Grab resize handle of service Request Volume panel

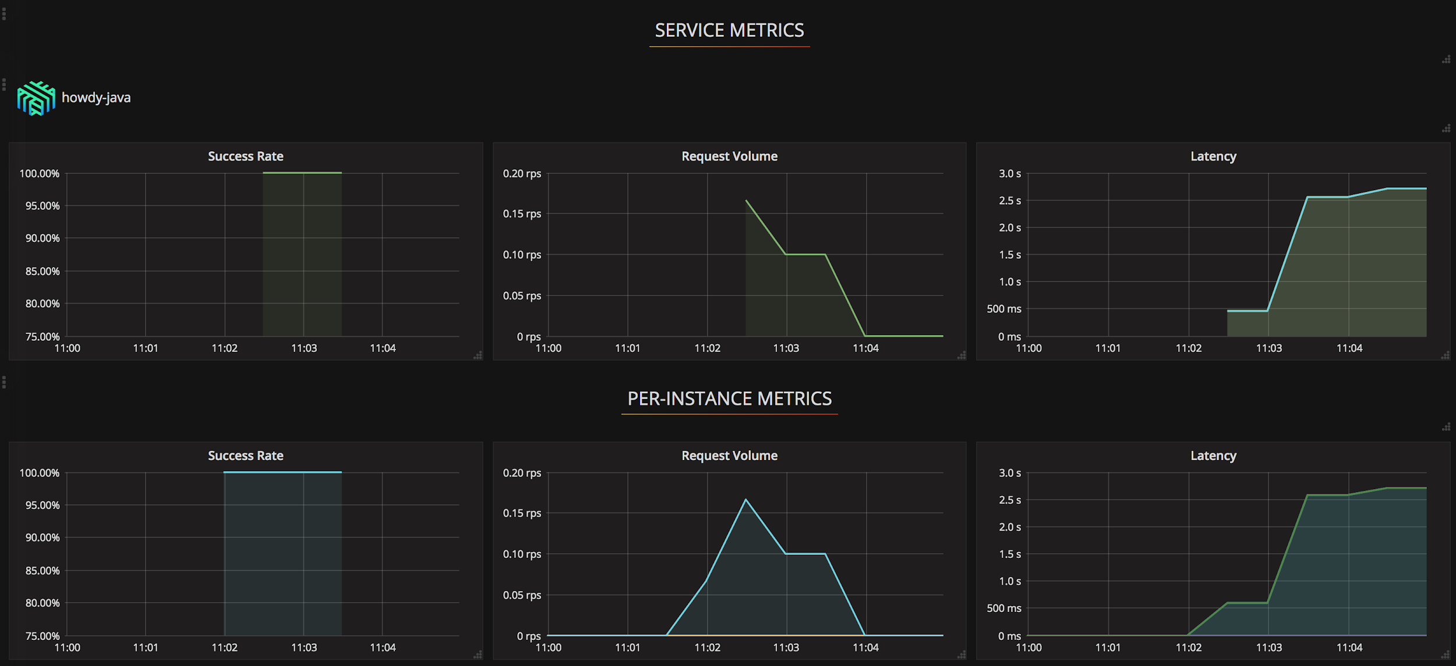961,355
